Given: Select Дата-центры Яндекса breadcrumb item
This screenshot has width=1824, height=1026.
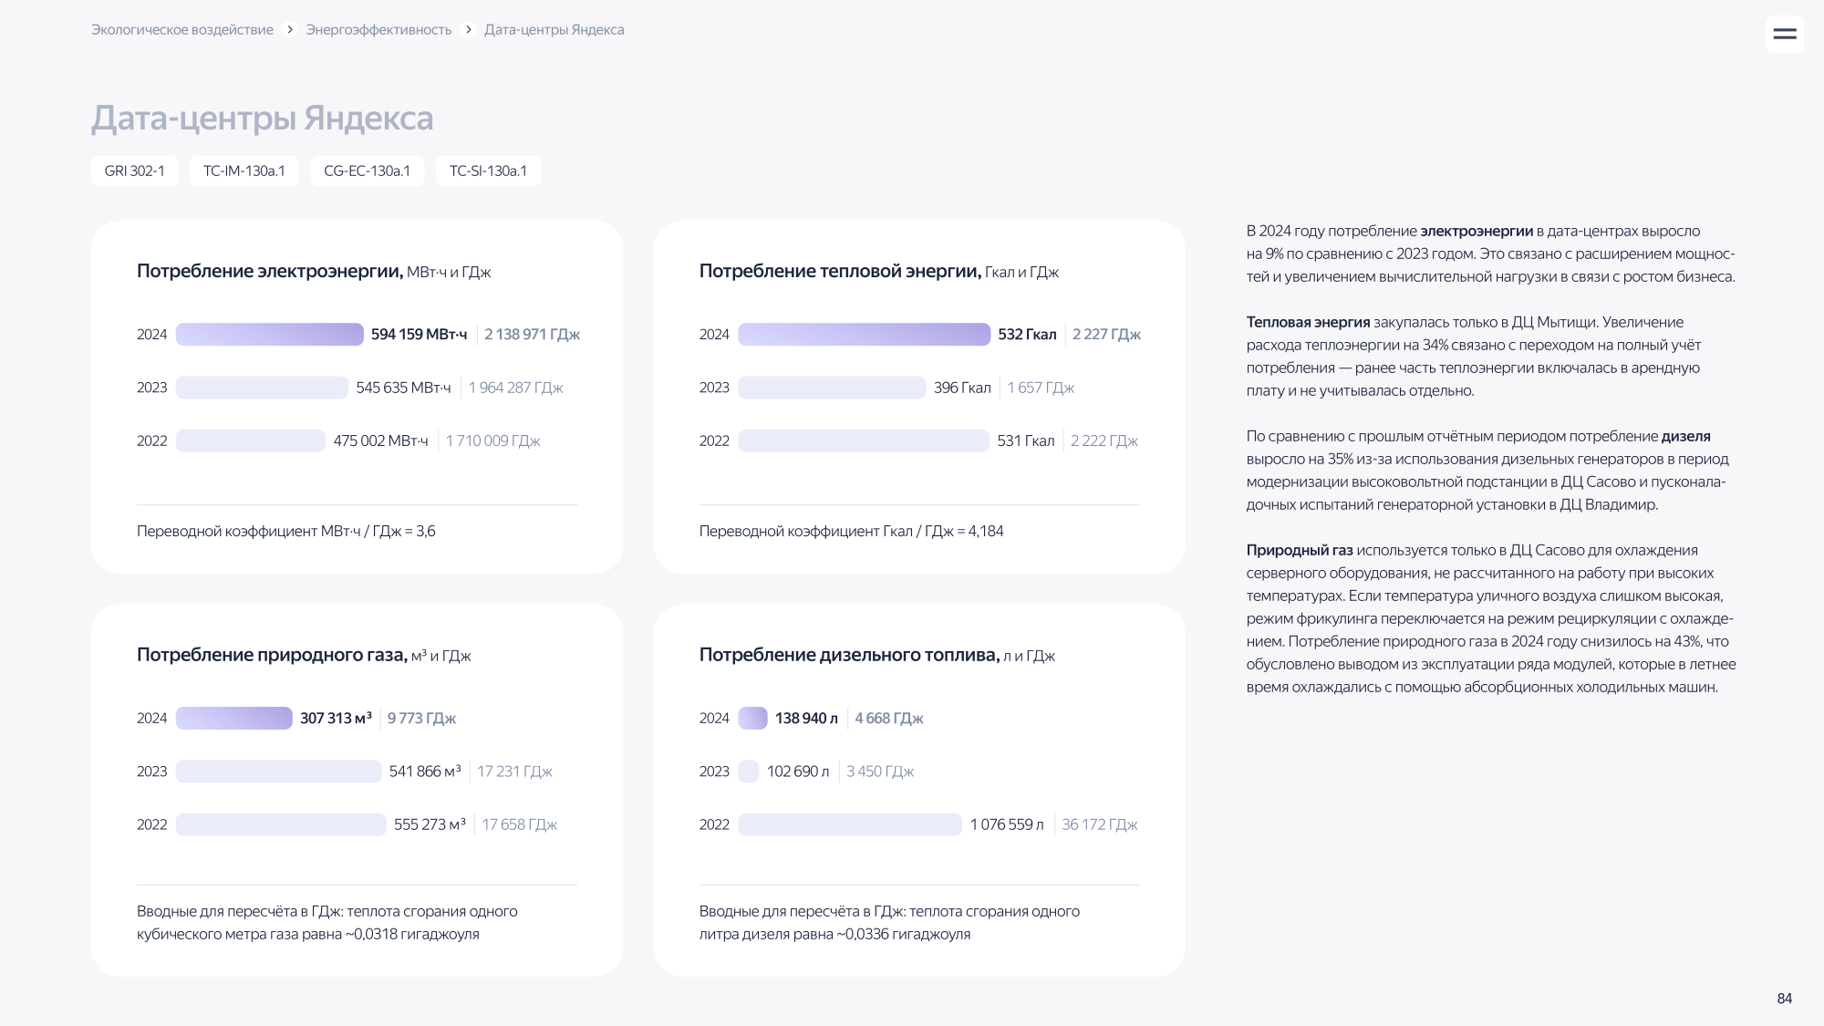Looking at the screenshot, I should click(x=554, y=30).
